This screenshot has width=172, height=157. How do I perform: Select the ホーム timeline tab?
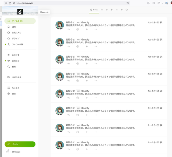click(x=94, y=10)
